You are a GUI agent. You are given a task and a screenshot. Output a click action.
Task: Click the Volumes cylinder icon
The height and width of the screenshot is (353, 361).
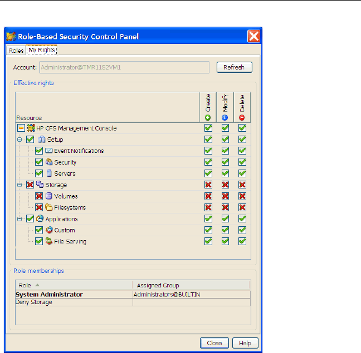pyautogui.click(x=49, y=196)
